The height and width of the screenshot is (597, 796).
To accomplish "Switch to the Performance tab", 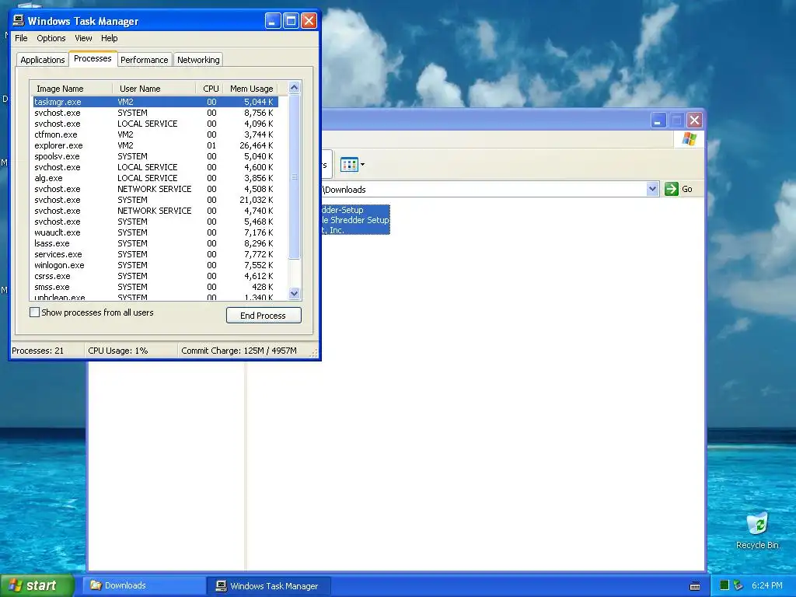I will coord(144,59).
